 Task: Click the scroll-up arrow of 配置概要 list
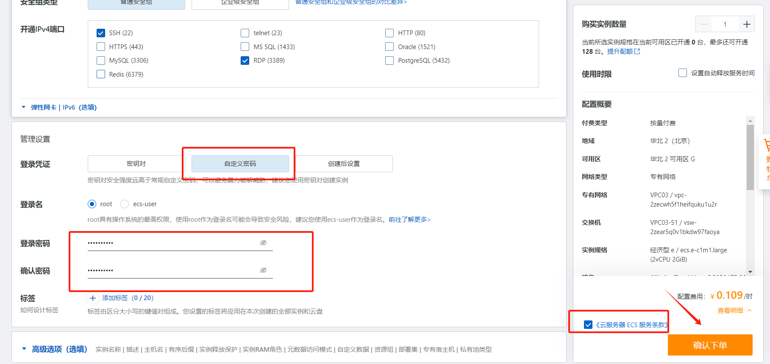tap(750, 121)
